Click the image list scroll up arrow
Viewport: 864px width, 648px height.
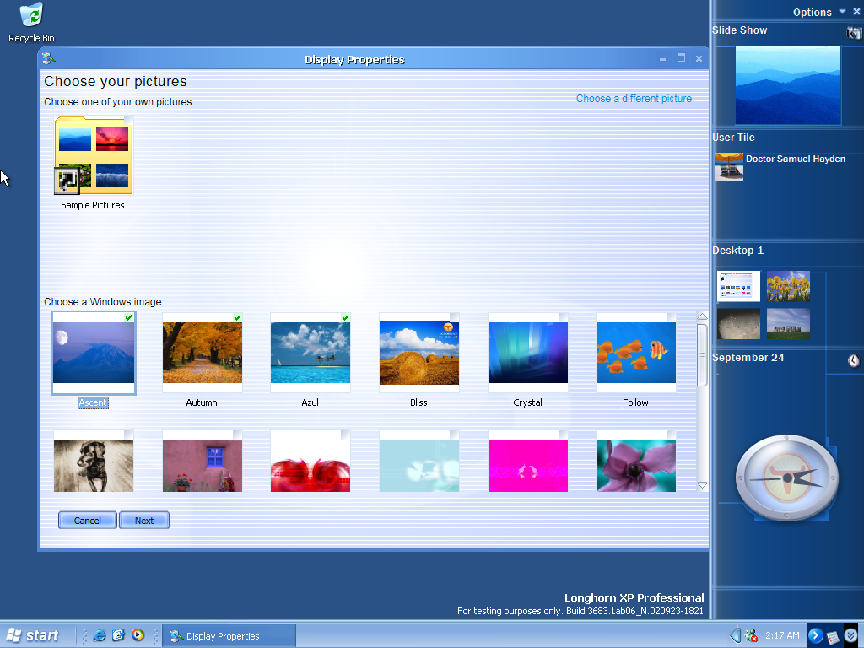tap(702, 316)
